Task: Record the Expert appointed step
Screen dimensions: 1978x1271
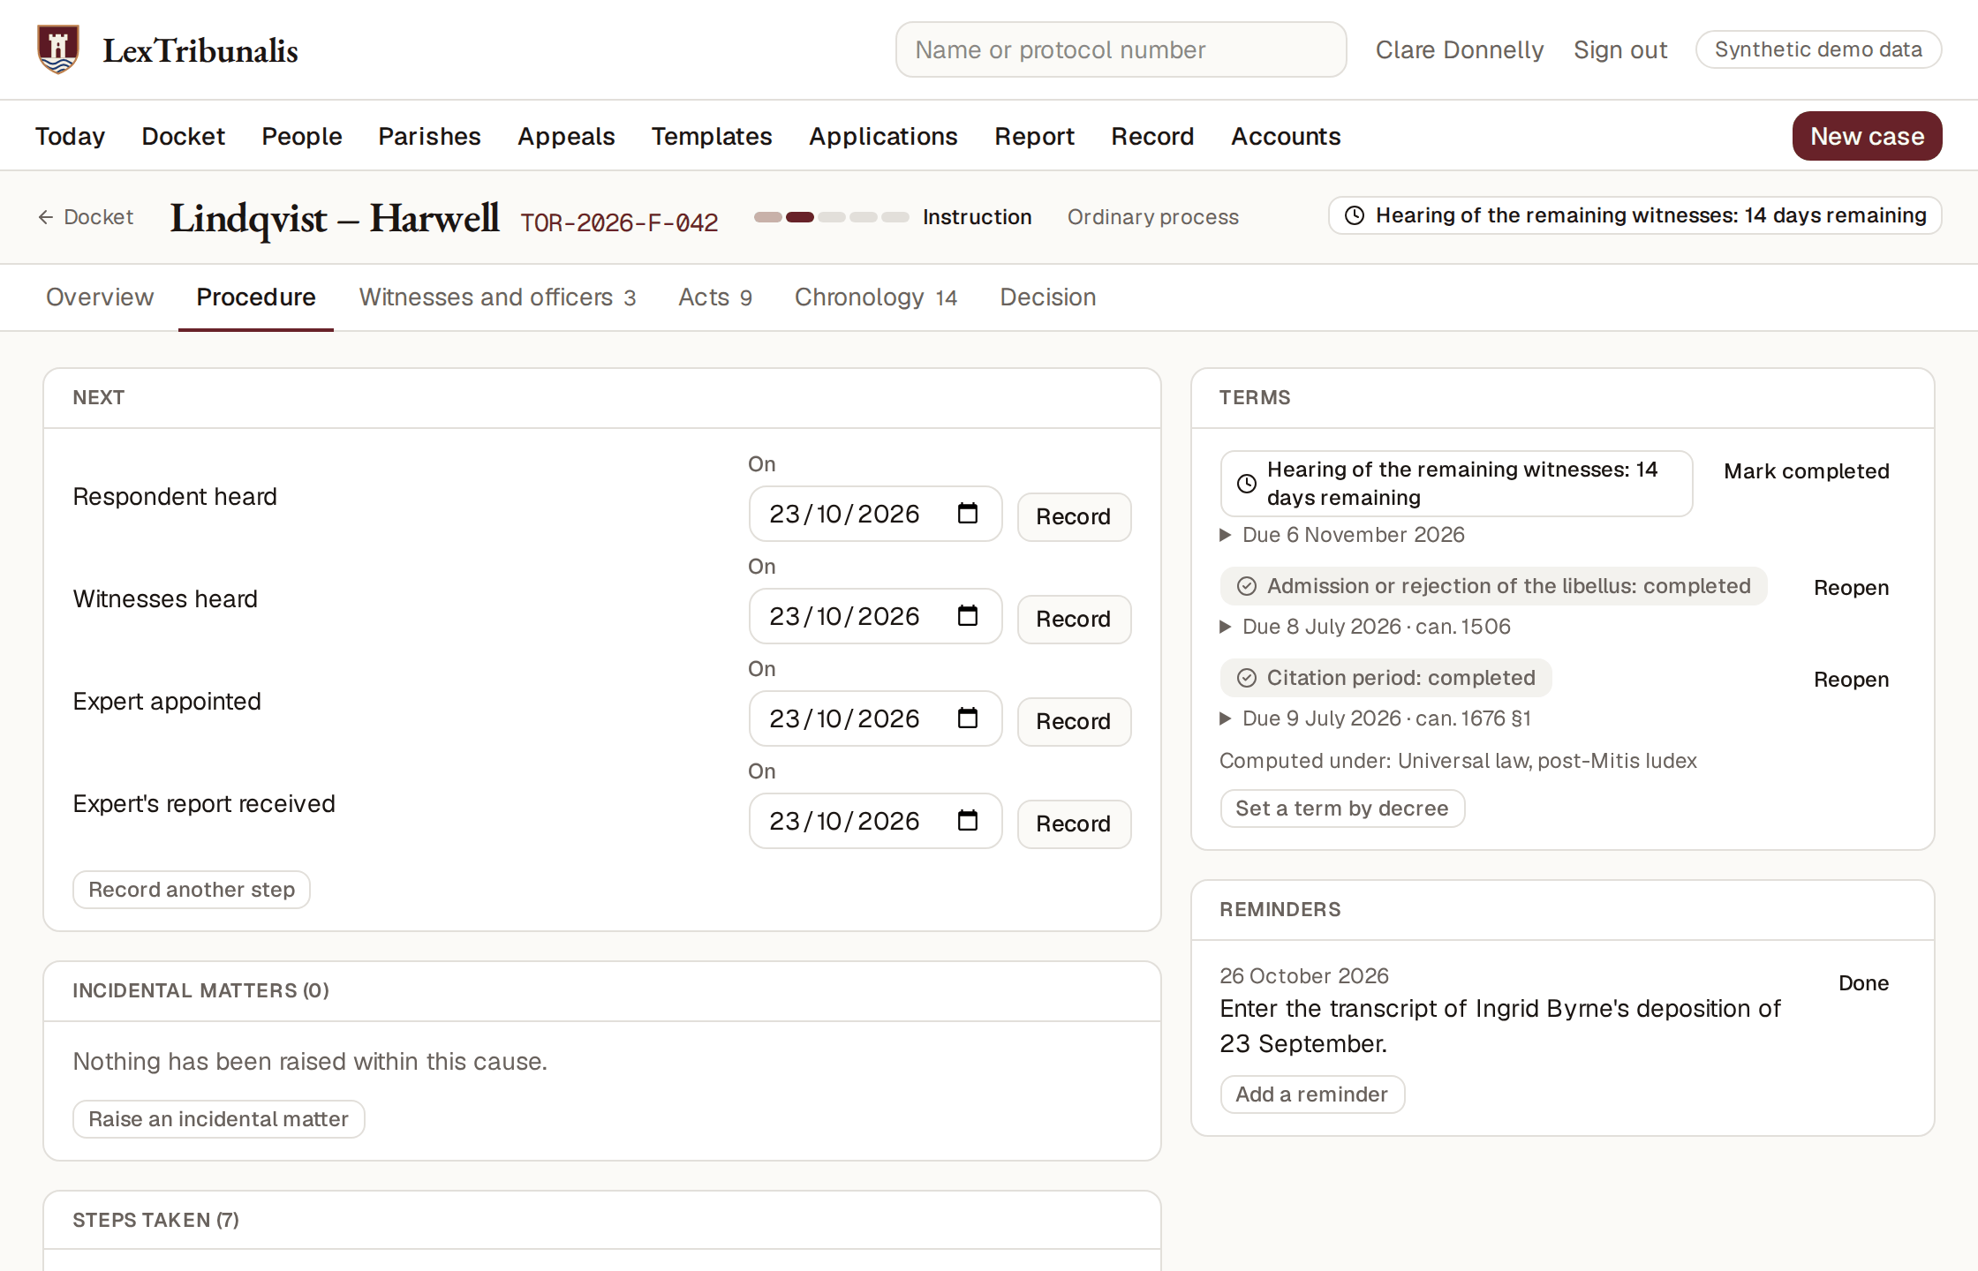Action: [x=1074, y=721]
